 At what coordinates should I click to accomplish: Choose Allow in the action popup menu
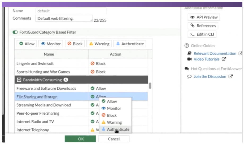coord(115,101)
